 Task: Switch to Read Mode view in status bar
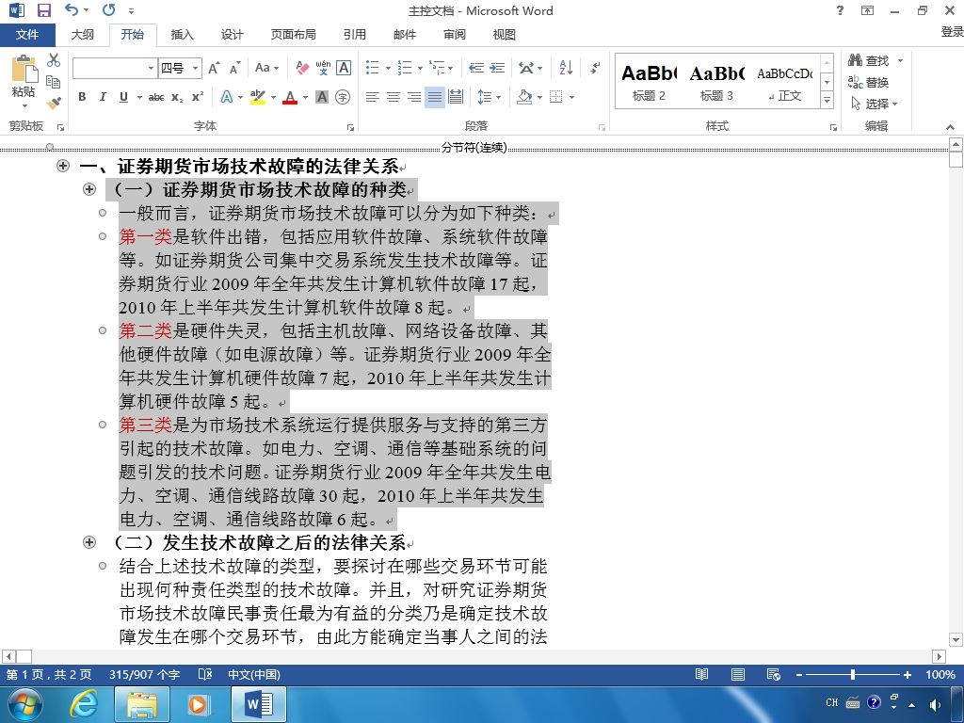point(701,674)
